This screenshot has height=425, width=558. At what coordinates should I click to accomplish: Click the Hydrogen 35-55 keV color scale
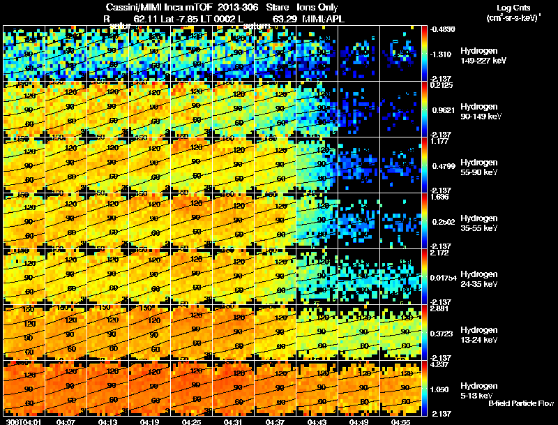point(424,221)
